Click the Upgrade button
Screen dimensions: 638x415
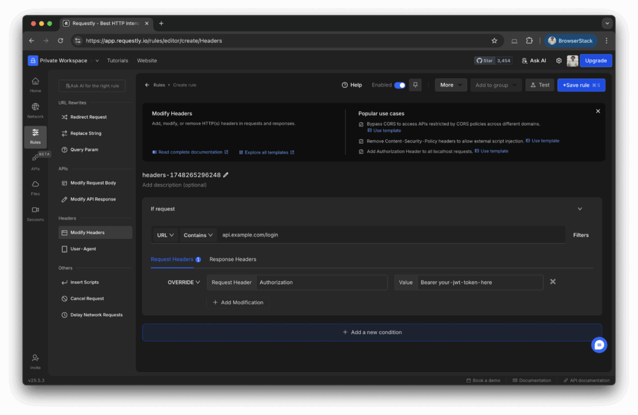(x=596, y=60)
